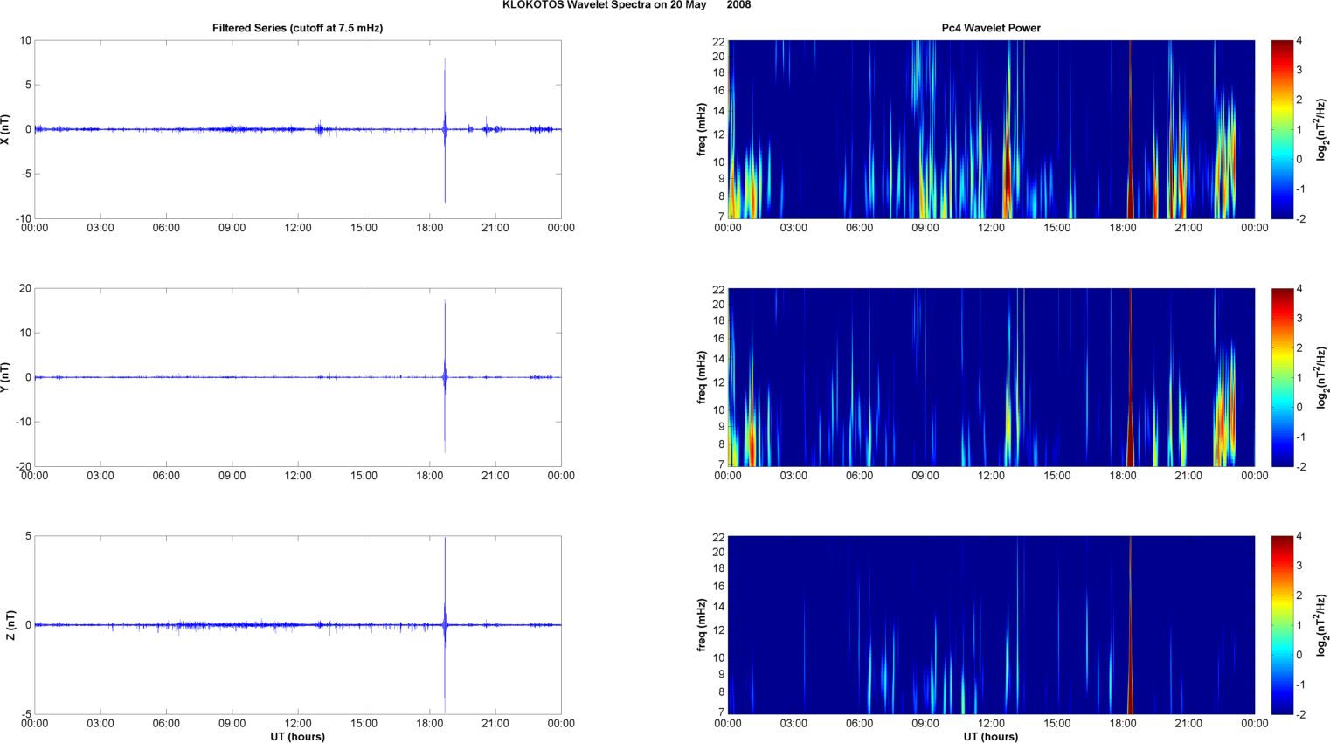
Task: Click the X (nT) axis label
Action: [x=6, y=129]
